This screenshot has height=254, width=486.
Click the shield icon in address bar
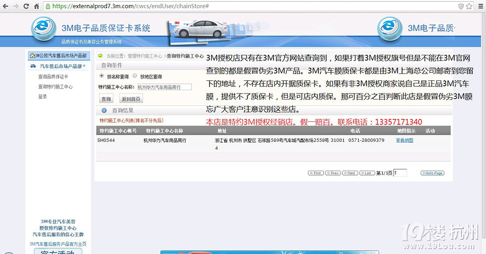click(x=461, y=6)
